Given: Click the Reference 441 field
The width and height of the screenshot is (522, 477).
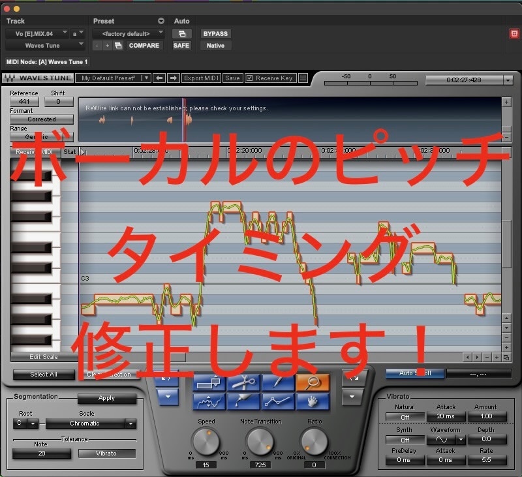Looking at the screenshot, I should (24, 101).
